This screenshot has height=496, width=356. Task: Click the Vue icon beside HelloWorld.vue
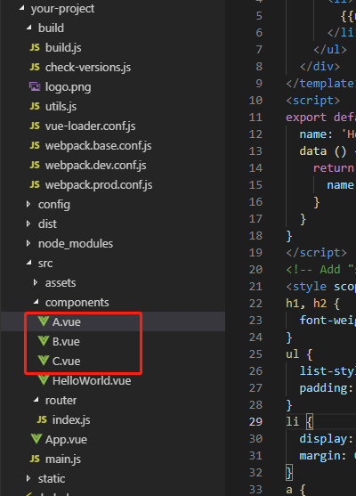[44, 380]
